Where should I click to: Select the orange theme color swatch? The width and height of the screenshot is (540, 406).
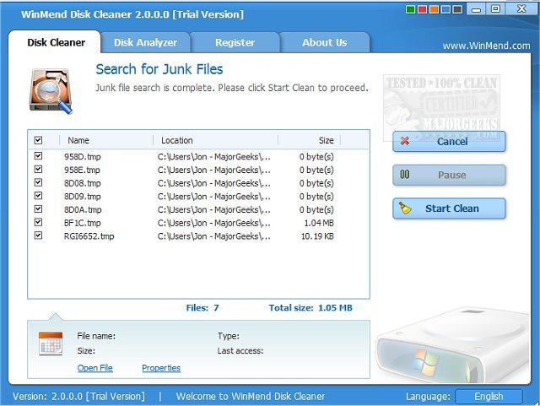click(x=434, y=9)
